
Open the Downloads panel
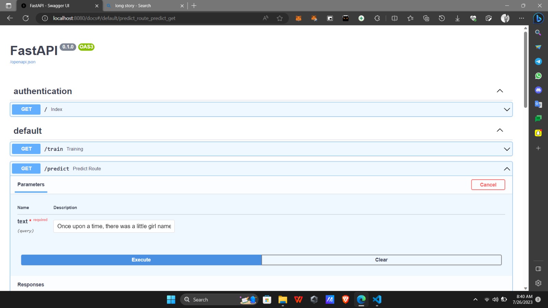pos(457,18)
